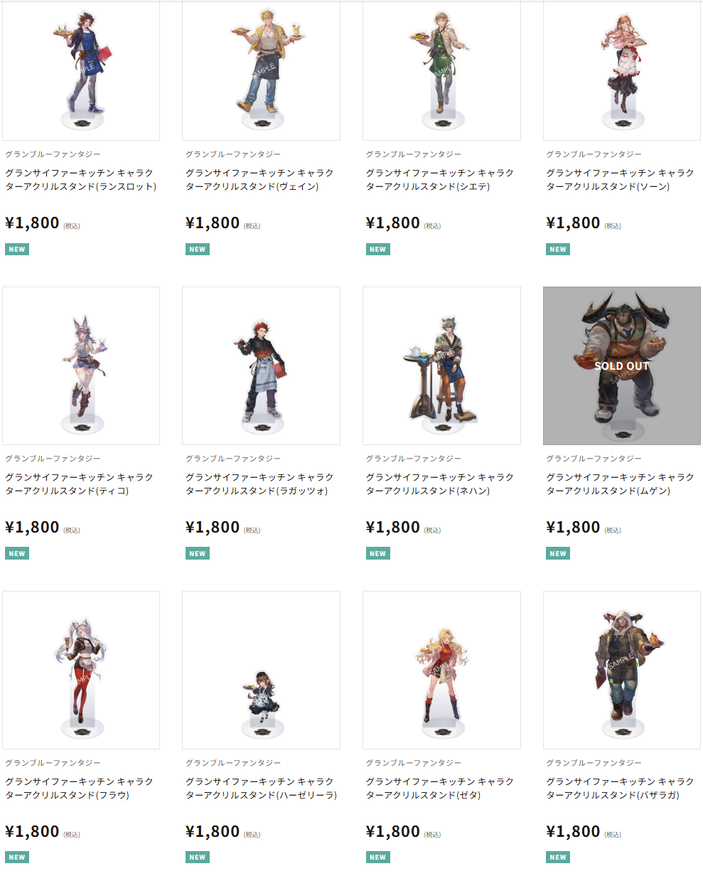703x876 pixels.
Task: View the ソーン acrylic stand image
Action: coord(622,70)
